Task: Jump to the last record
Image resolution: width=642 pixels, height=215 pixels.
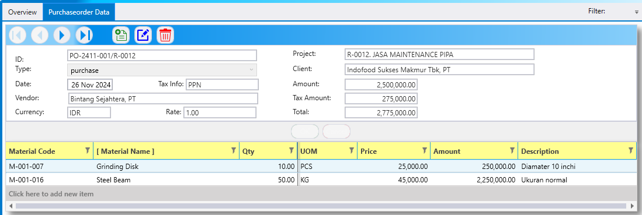Action: point(84,35)
